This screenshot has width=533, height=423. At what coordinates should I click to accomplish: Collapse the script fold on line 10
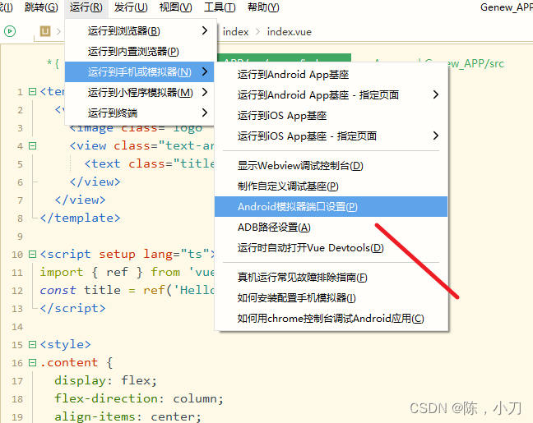(x=32, y=255)
